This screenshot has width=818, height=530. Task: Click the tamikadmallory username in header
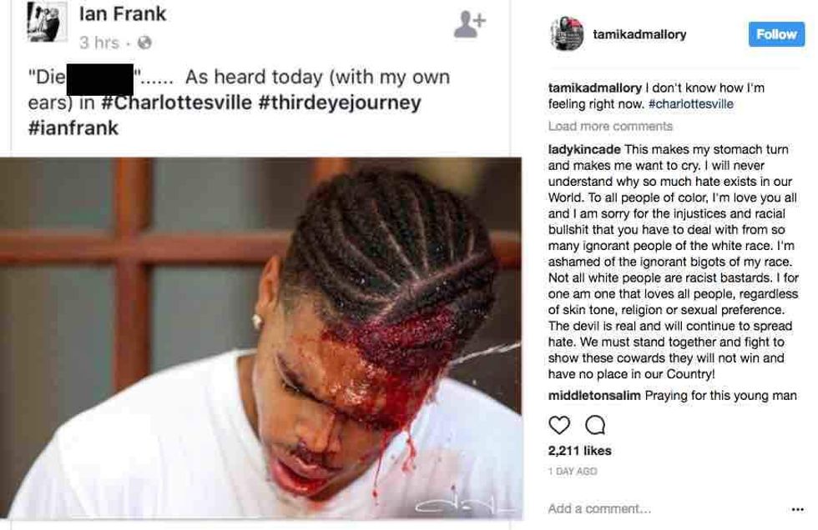point(639,34)
